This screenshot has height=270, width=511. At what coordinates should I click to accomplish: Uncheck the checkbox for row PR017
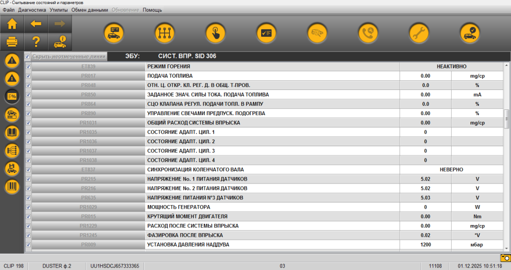pos(28,76)
